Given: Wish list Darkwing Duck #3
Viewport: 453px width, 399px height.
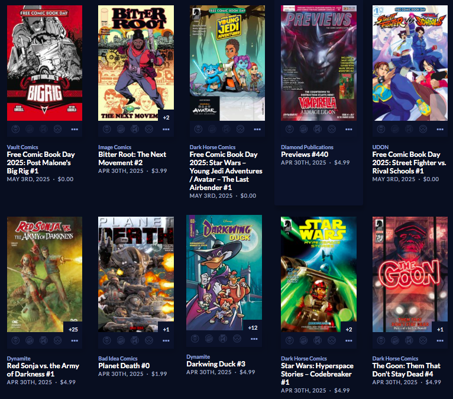Looking at the screenshot, I should 237,339.
